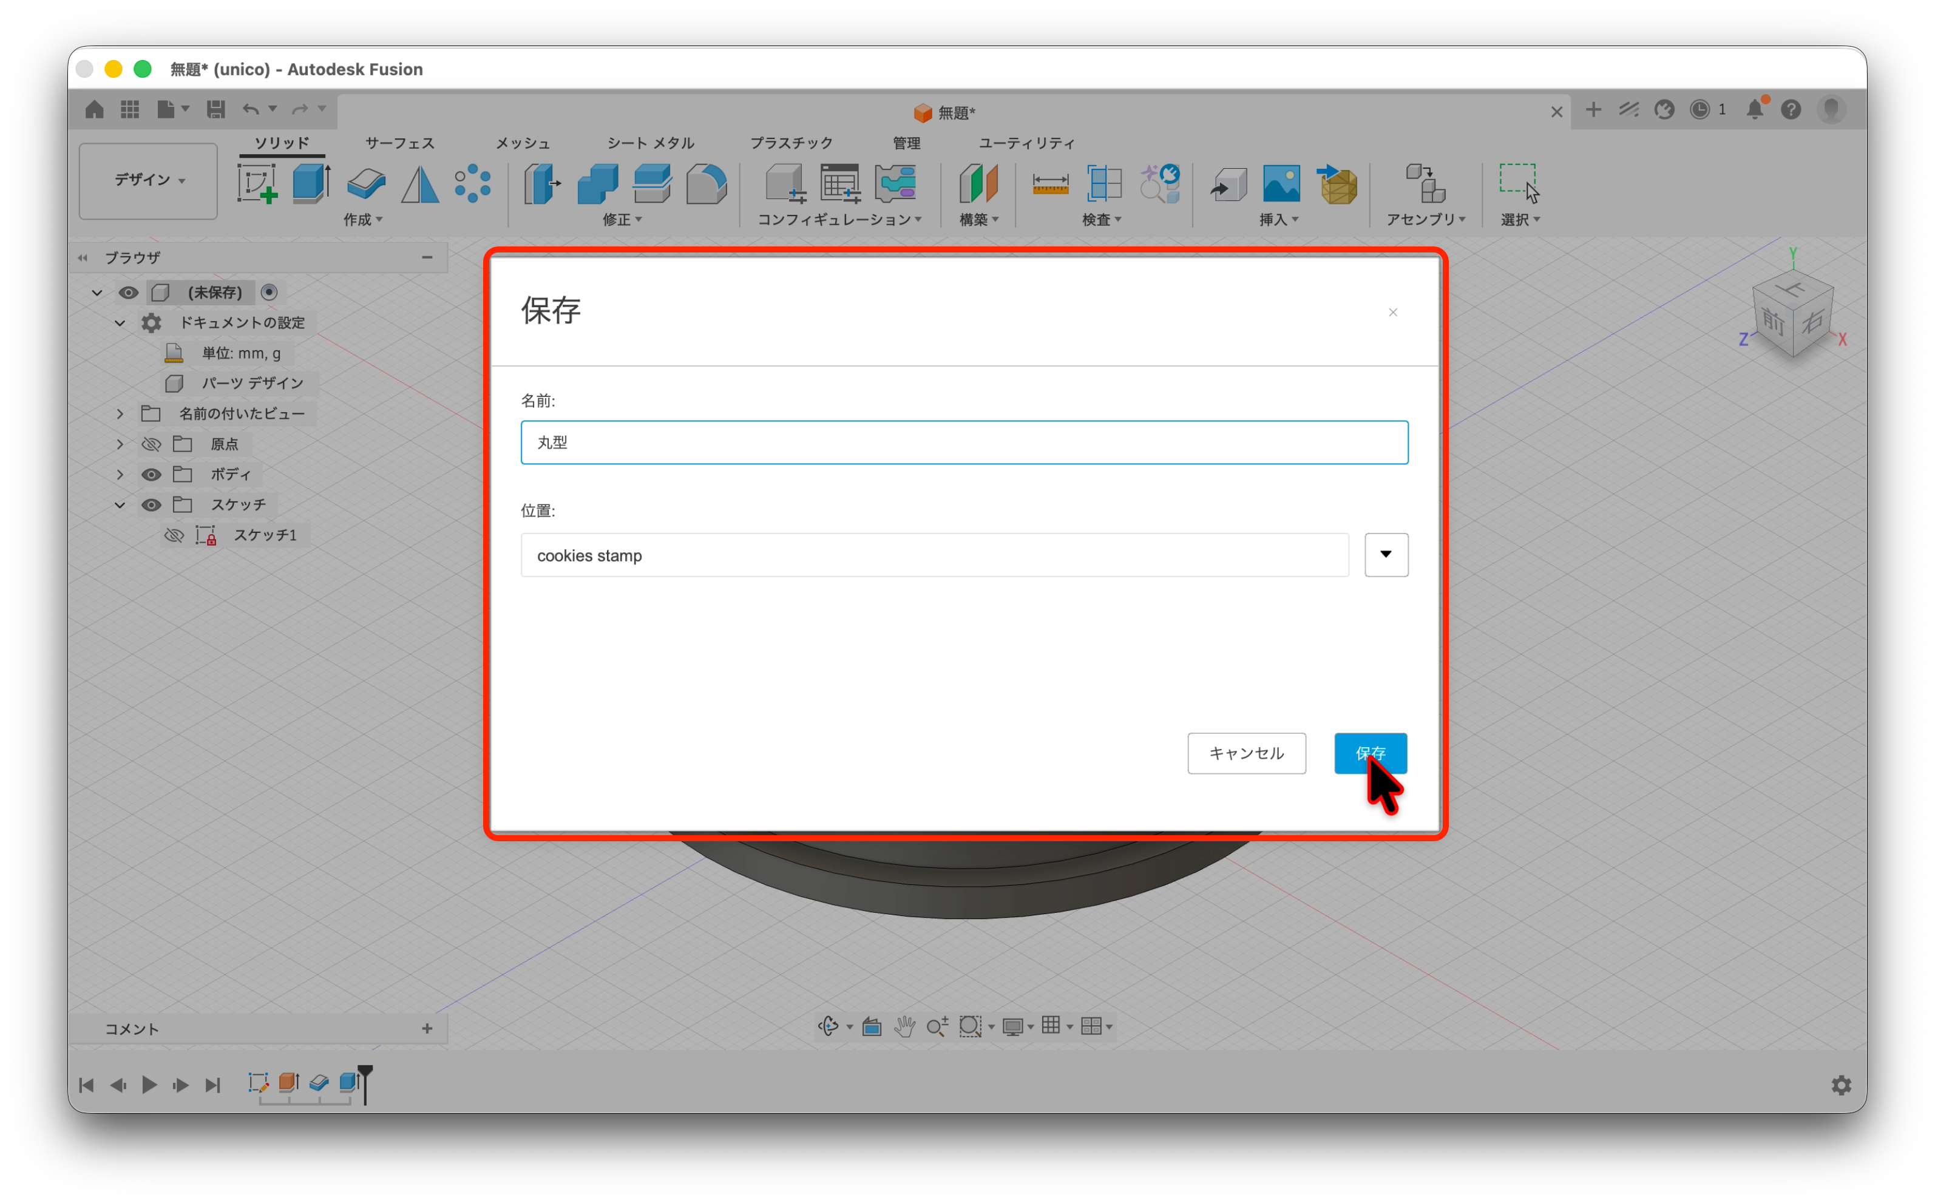This screenshot has height=1203, width=1935.
Task: Show the hidden スケッチ1 sketch
Action: [x=174, y=535]
